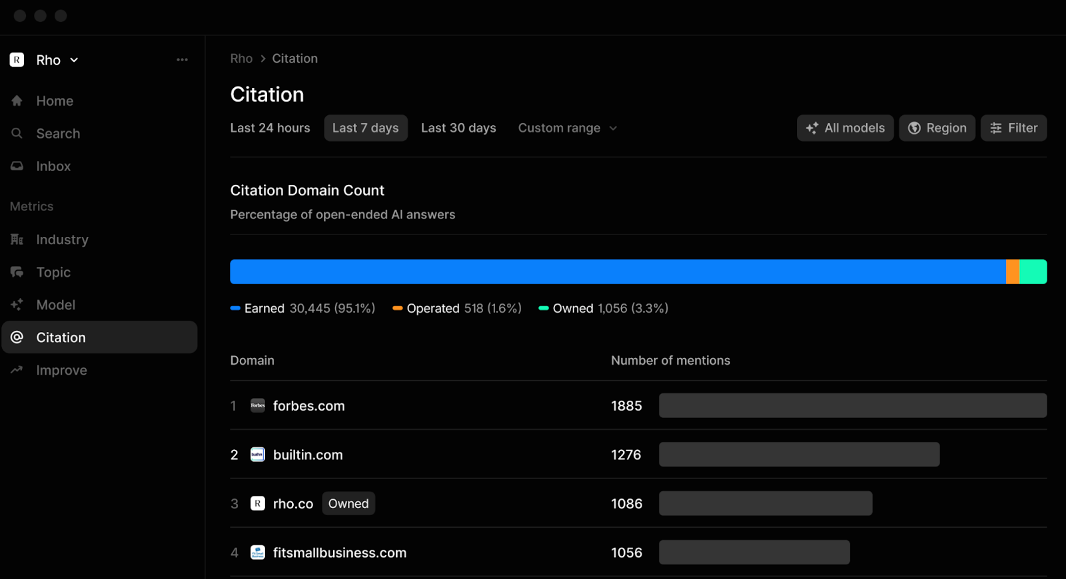Viewport: 1066px width, 579px height.
Task: Open the Custom range dropdown
Action: [x=567, y=128]
